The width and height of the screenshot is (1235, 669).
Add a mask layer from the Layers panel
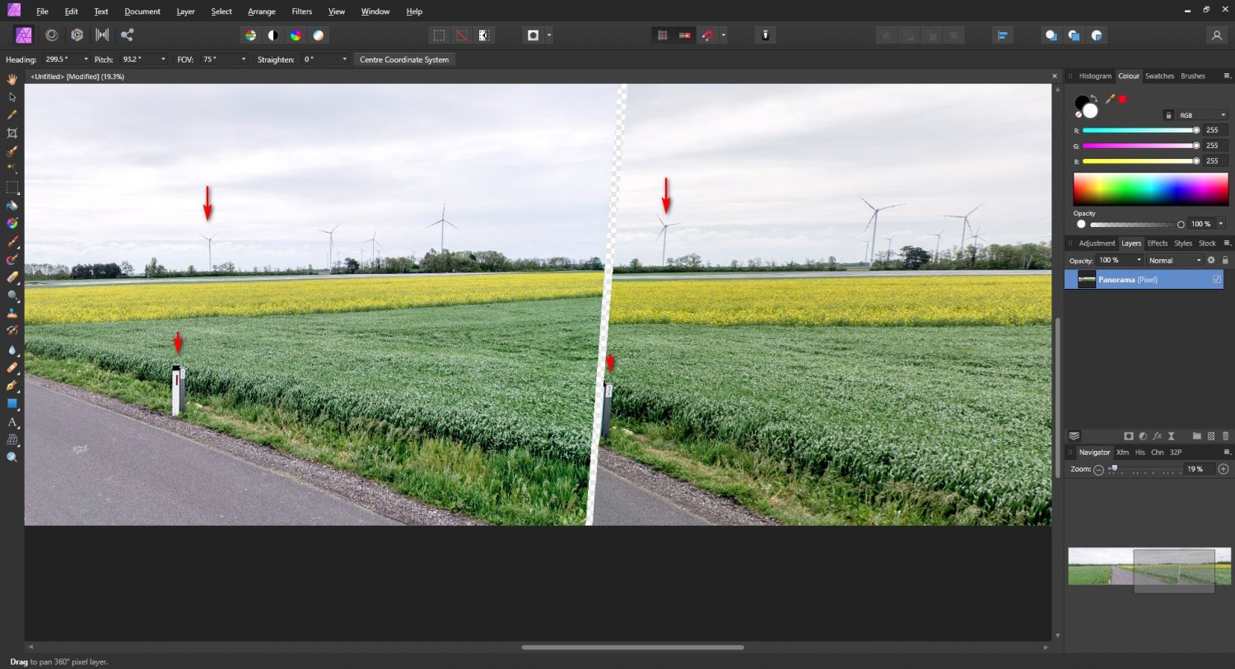point(1129,436)
